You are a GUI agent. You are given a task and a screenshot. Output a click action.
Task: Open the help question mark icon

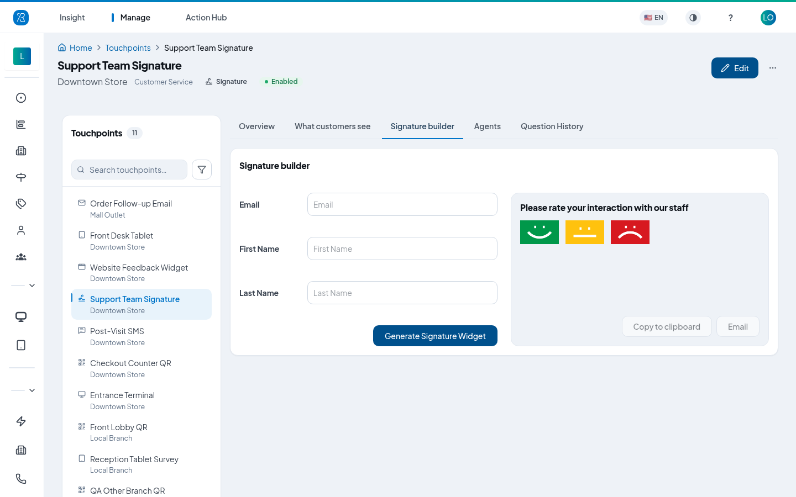coord(731,18)
